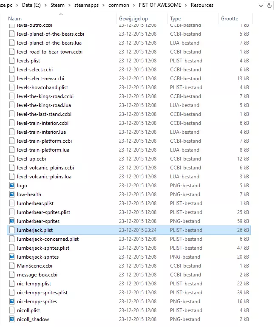The height and width of the screenshot is (327, 275).
Task: Click the nicoll.plist file icon
Action: (x=12, y=310)
